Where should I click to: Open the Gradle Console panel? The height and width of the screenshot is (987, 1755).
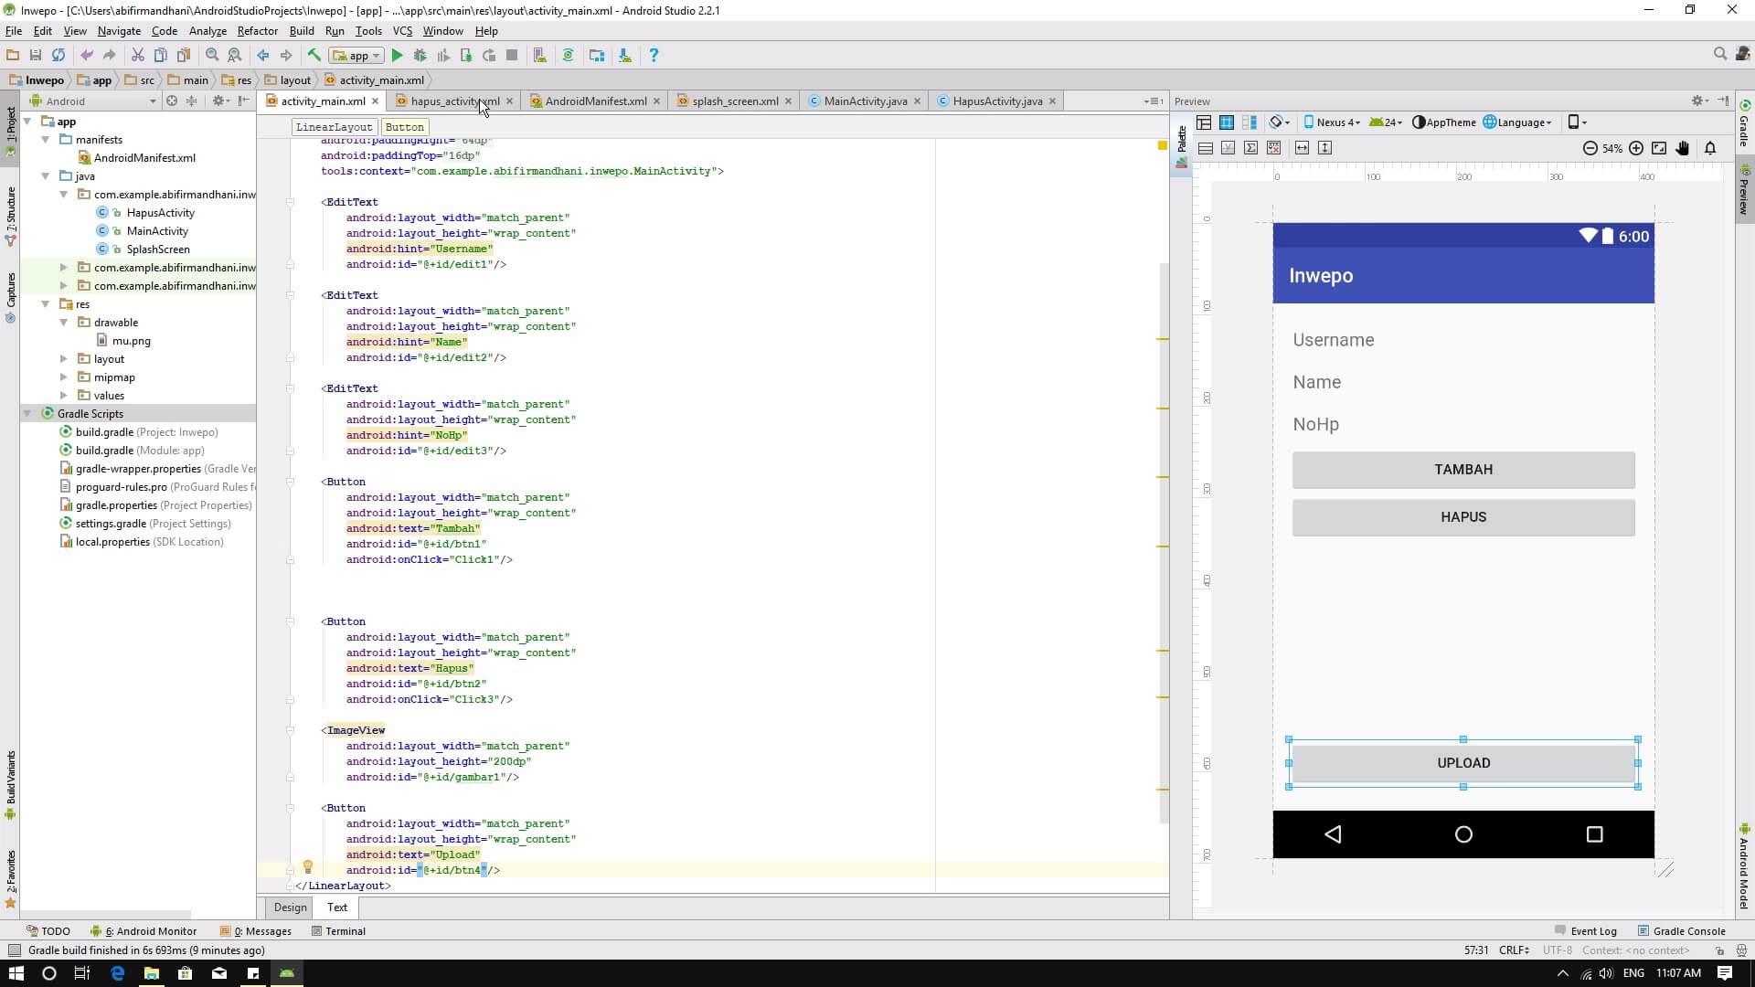1680,931
